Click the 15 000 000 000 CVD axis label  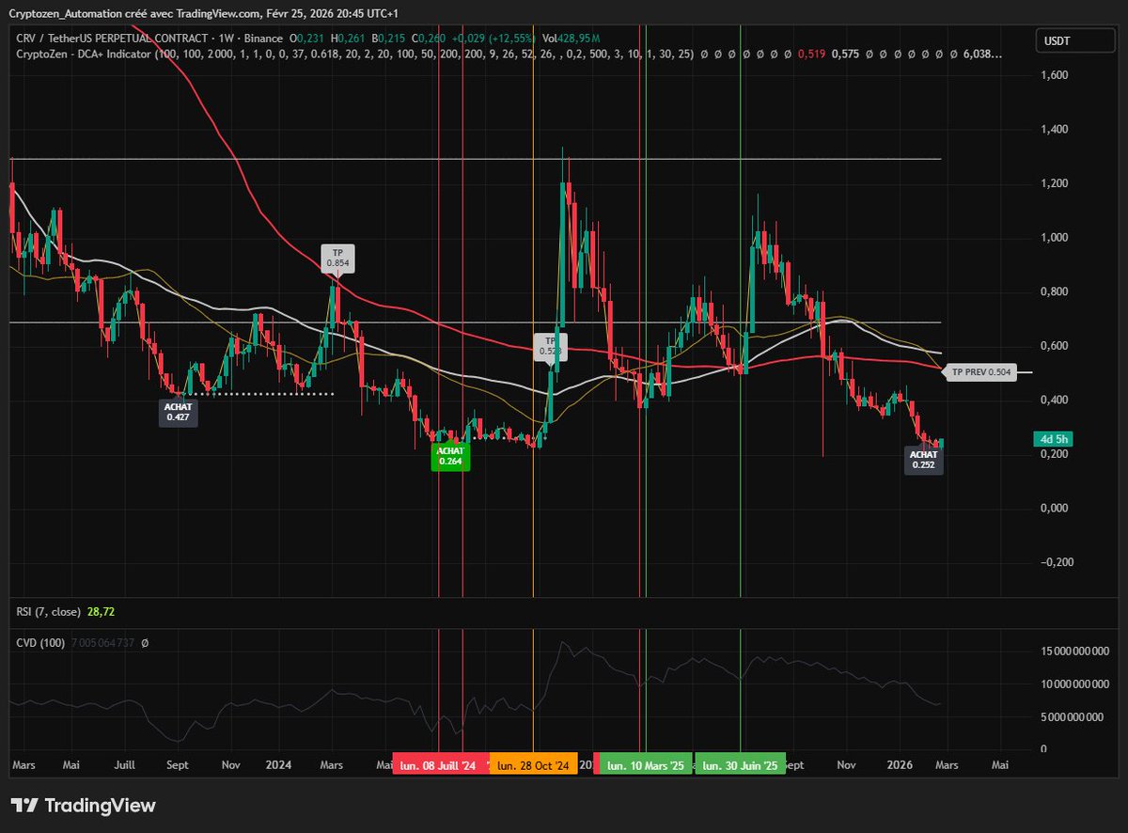click(1074, 651)
